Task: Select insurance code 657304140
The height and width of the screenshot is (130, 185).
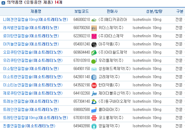Action: 82,101
